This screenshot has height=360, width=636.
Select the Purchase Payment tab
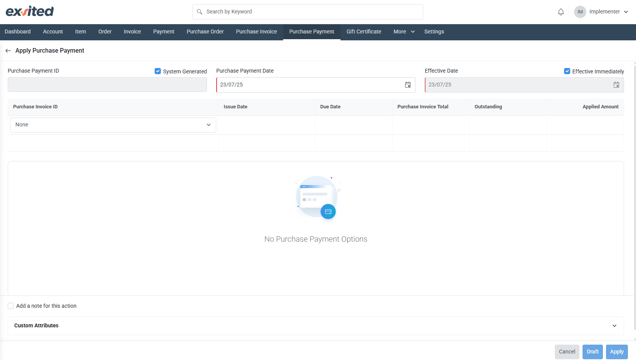coord(312,32)
